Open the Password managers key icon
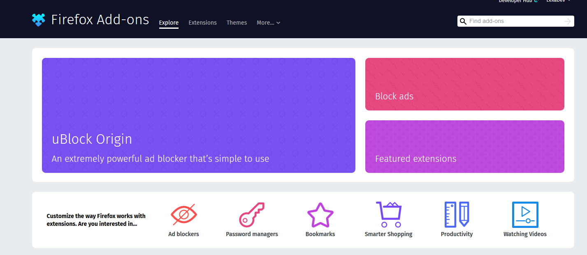 tap(252, 214)
